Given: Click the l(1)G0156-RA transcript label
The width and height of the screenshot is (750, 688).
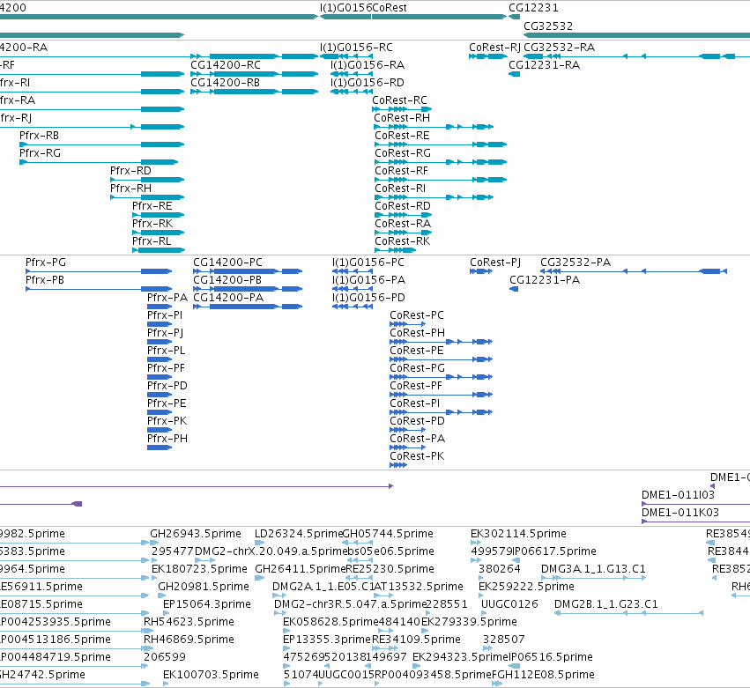Looking at the screenshot, I should coord(368,65).
